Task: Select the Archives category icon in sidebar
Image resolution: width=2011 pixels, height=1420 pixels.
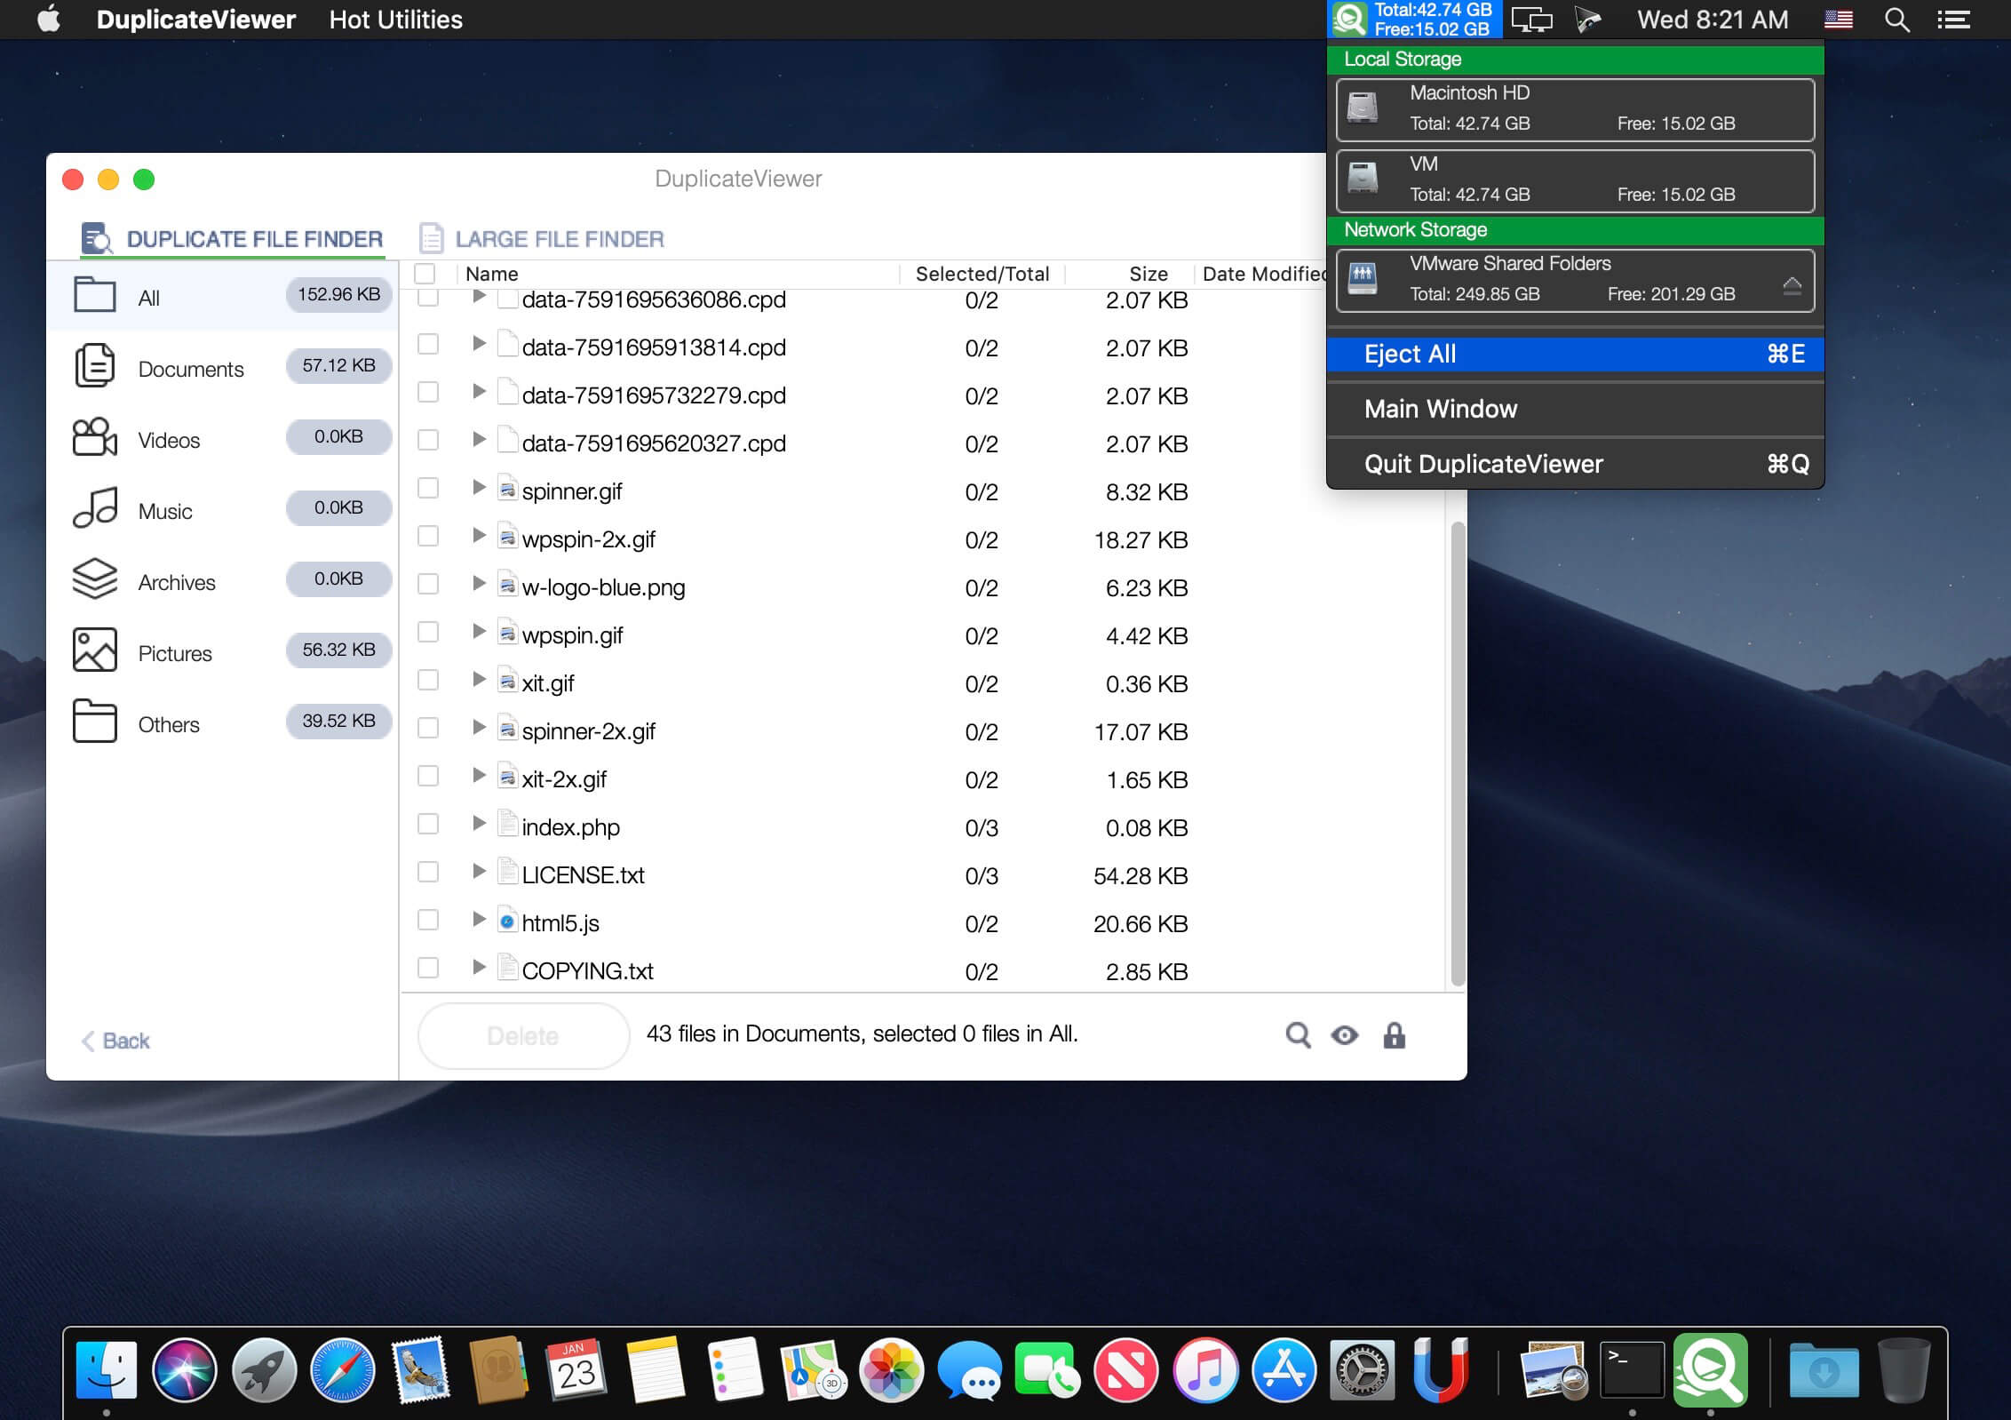Action: [x=95, y=579]
